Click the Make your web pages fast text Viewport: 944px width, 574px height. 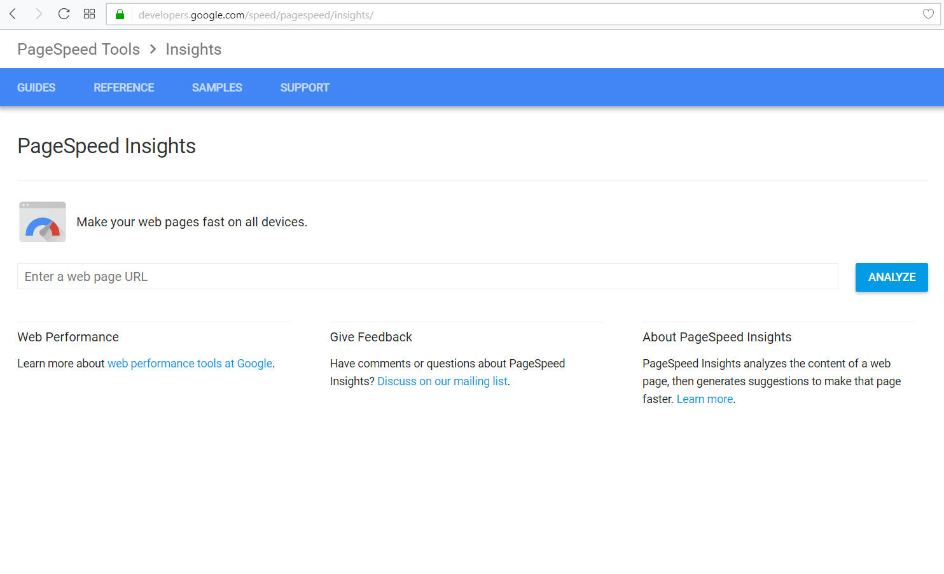192,222
